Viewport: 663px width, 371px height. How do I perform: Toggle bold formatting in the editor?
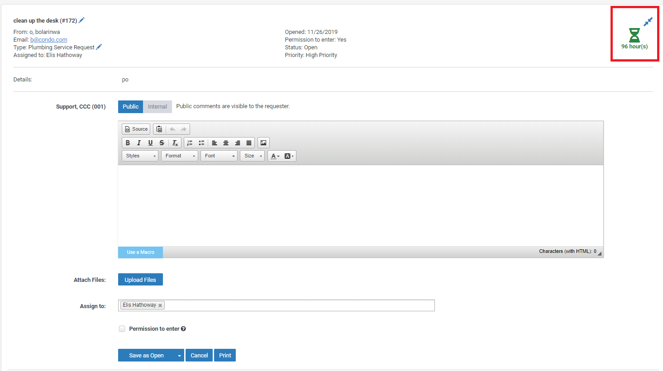tap(128, 143)
